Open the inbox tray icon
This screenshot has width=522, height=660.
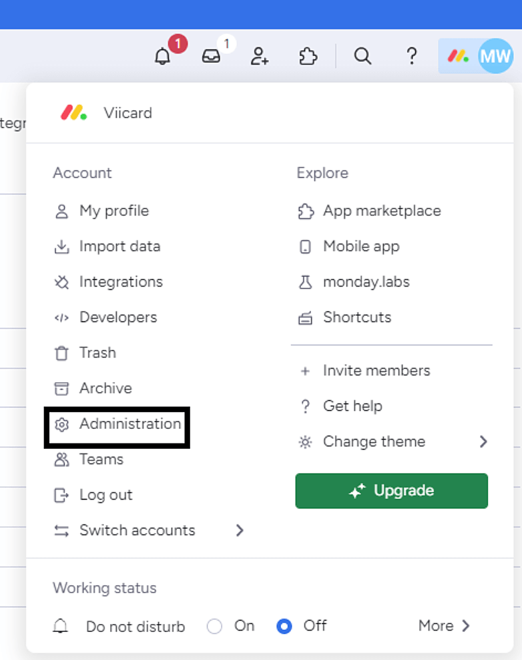(211, 57)
